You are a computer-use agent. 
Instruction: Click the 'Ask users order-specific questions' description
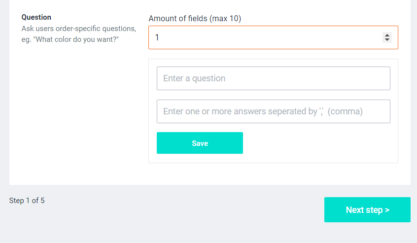(x=79, y=29)
